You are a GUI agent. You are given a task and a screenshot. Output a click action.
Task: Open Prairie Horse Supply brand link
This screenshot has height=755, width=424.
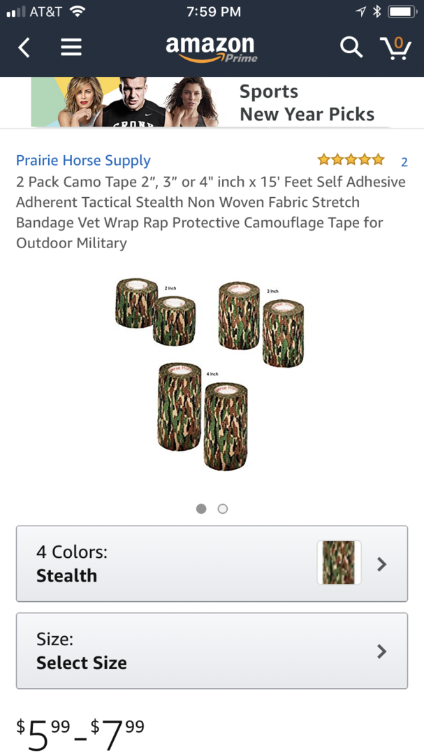(x=83, y=160)
